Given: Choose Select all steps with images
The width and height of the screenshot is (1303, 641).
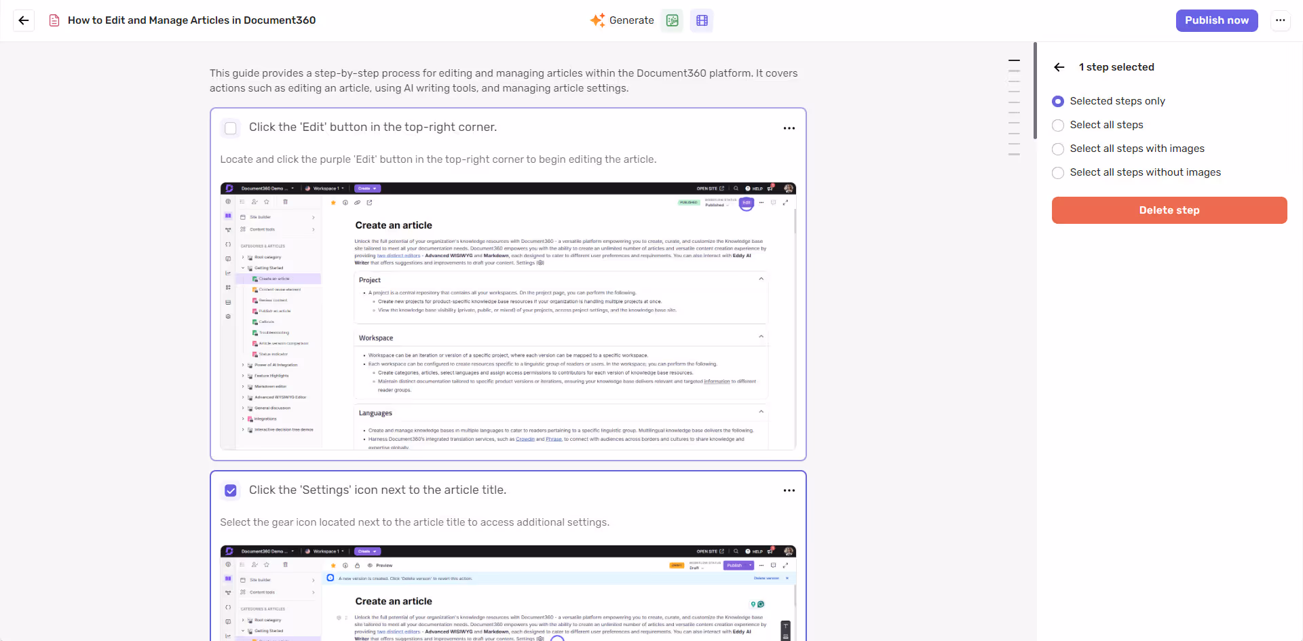Looking at the screenshot, I should (x=1058, y=149).
